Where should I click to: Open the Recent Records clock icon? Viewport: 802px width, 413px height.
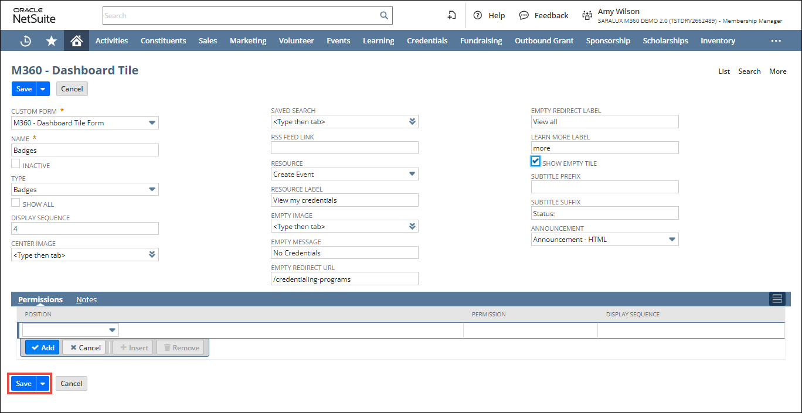[x=26, y=41]
